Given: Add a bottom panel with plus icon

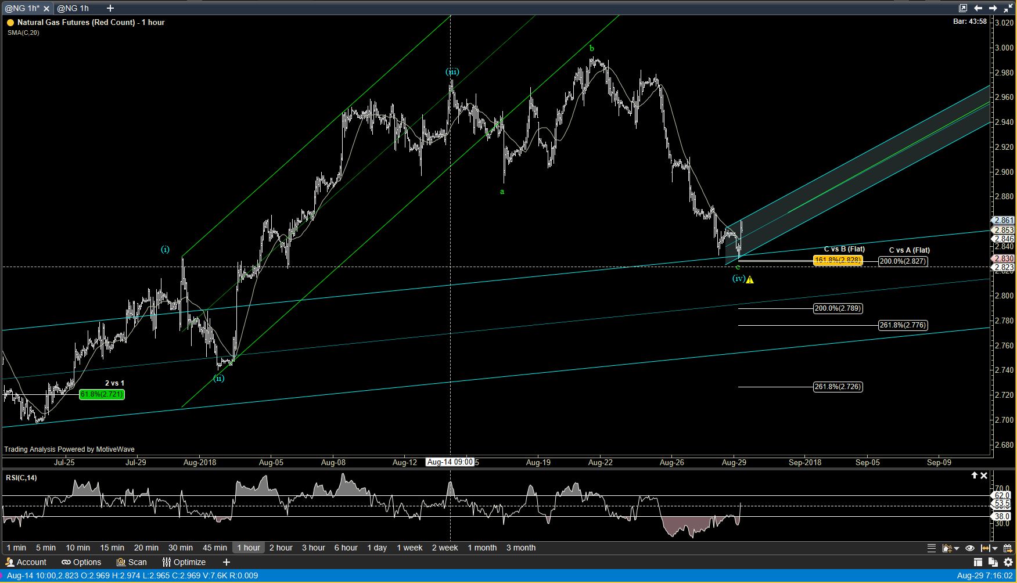Looking at the screenshot, I should (227, 562).
